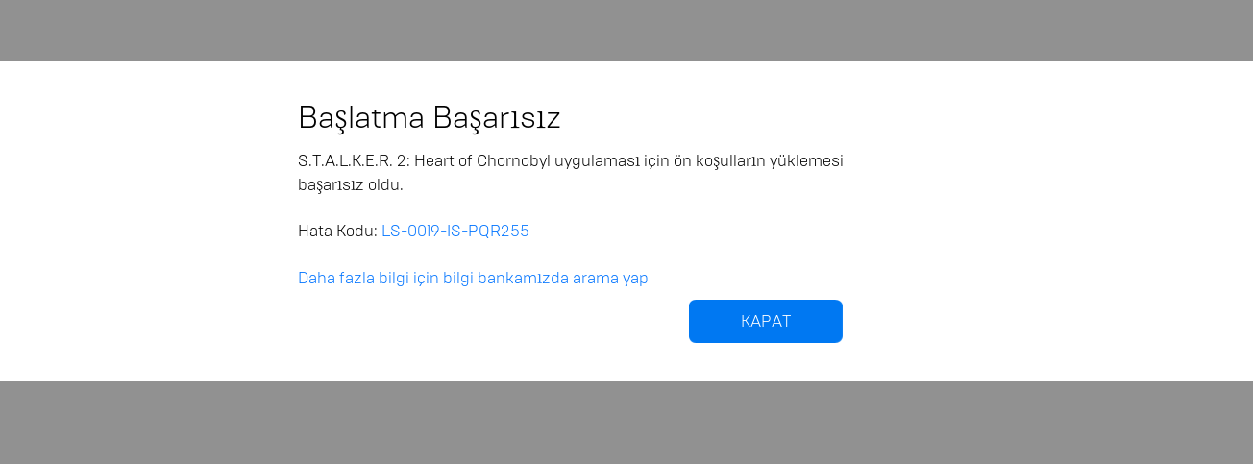
Task: Click the "Hata Kodu:" label
Action: (337, 231)
